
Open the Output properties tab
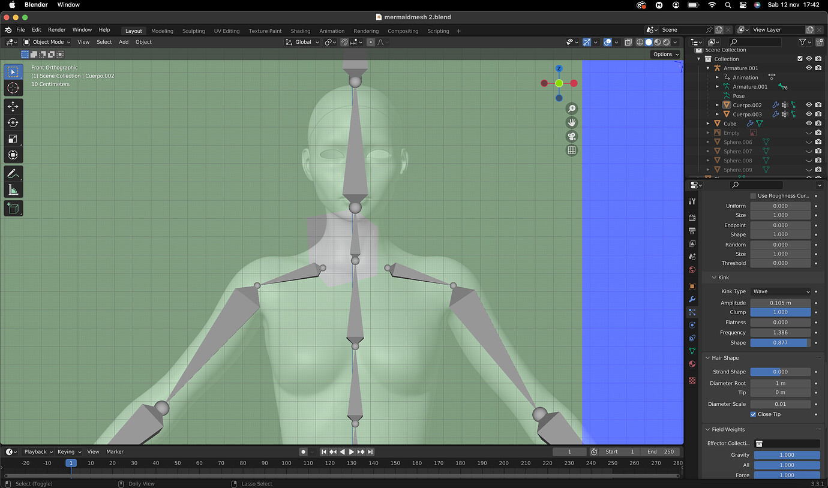tap(692, 230)
